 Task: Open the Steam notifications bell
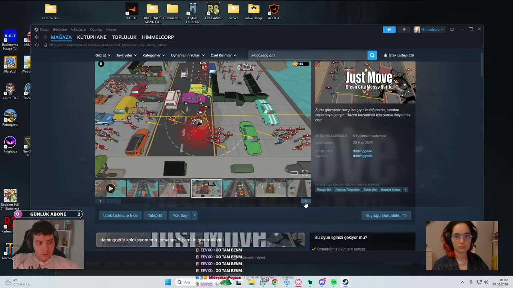coord(404,30)
